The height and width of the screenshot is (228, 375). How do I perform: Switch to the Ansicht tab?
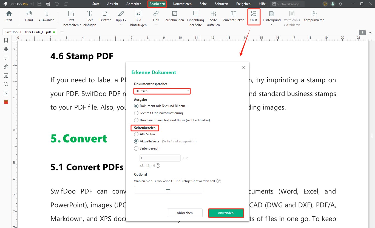click(x=113, y=4)
